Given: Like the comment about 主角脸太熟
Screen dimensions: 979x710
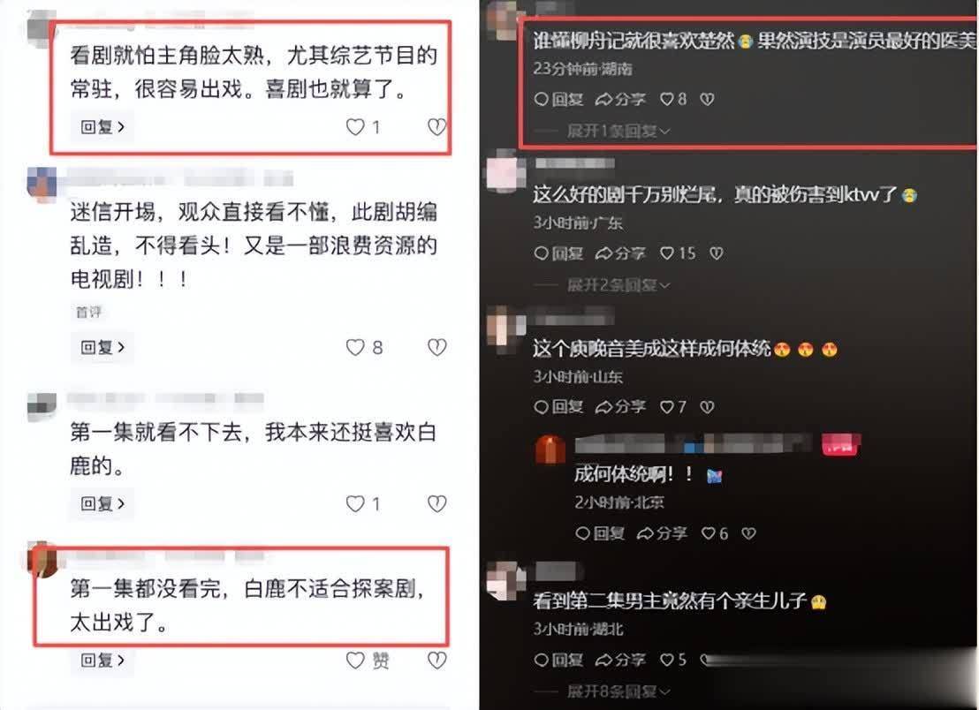Looking at the screenshot, I should pos(354,127).
